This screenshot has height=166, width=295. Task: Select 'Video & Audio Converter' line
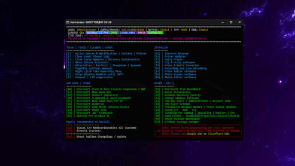pos(177,66)
